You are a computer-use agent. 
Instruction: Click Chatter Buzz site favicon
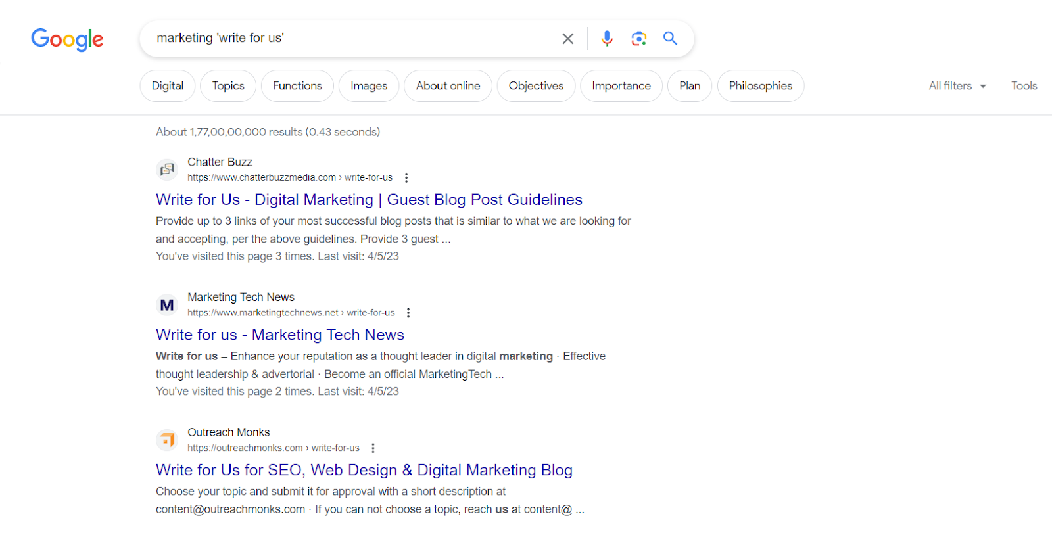pos(167,170)
